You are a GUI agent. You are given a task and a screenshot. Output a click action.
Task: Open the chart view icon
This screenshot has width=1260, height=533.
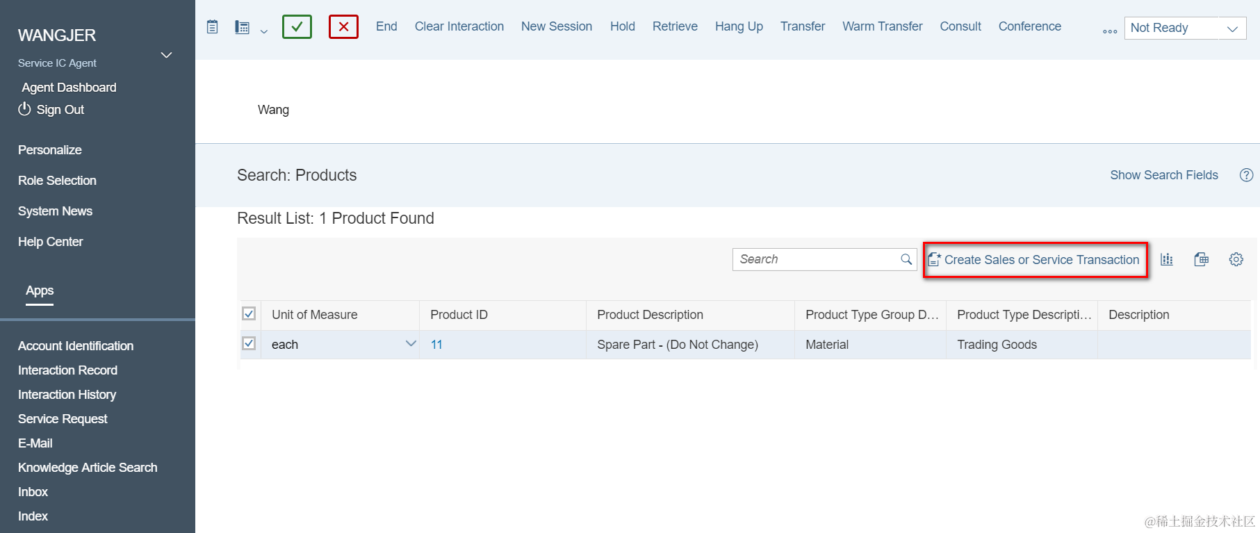point(1167,259)
